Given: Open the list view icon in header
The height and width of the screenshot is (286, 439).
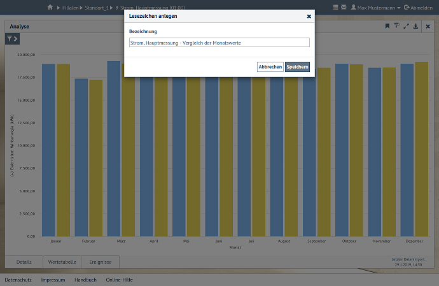Looking at the screenshot, I should click(335, 7).
